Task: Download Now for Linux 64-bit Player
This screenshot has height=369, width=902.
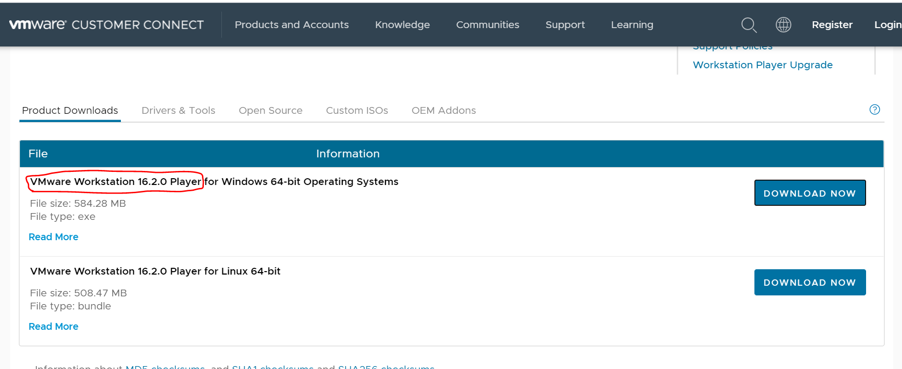Action: tap(809, 282)
